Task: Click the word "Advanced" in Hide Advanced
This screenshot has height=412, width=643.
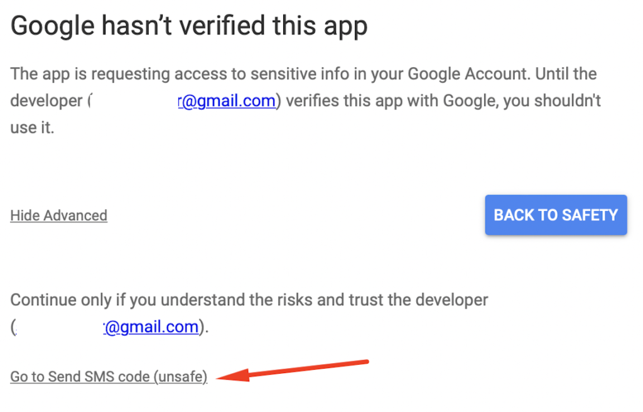Action: 75,215
